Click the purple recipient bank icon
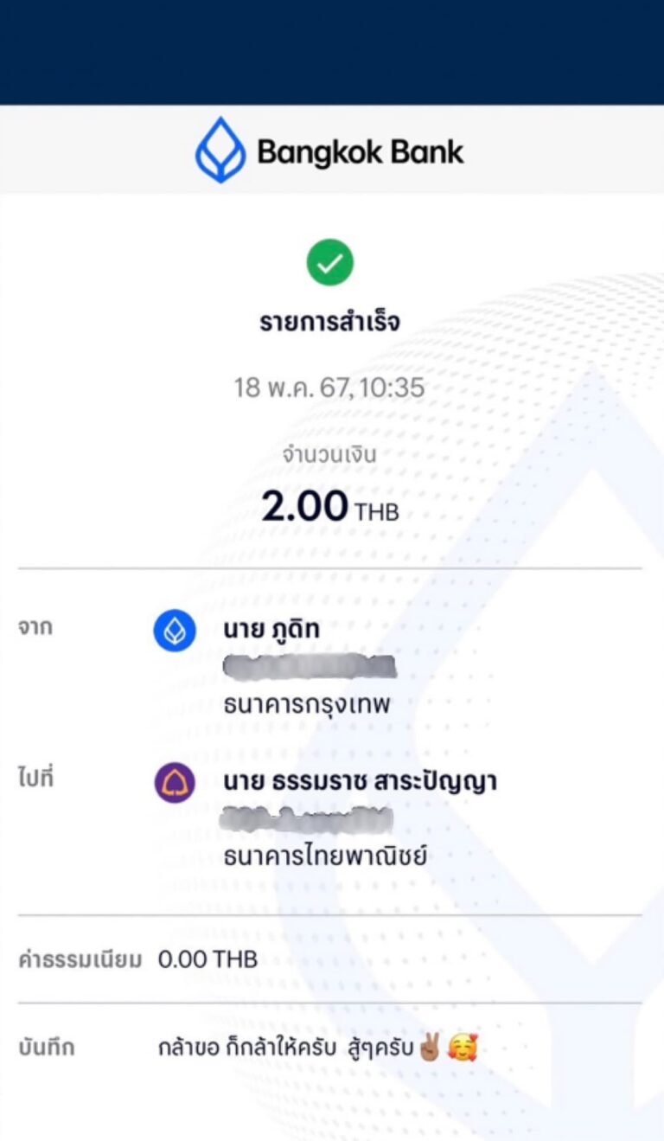 (x=174, y=783)
